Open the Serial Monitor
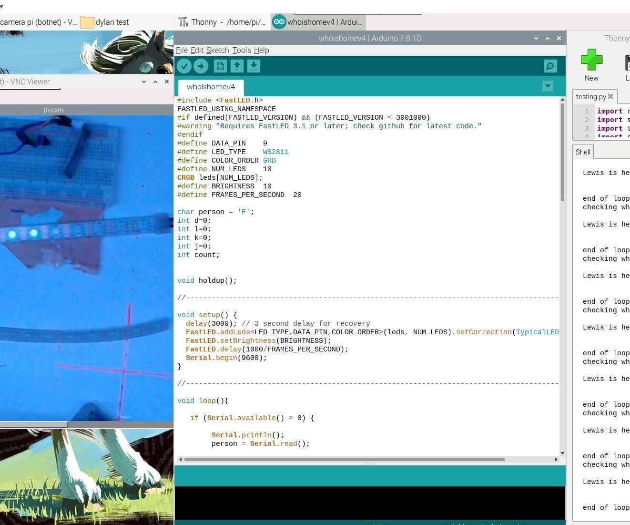This screenshot has width=630, height=525. coord(550,66)
